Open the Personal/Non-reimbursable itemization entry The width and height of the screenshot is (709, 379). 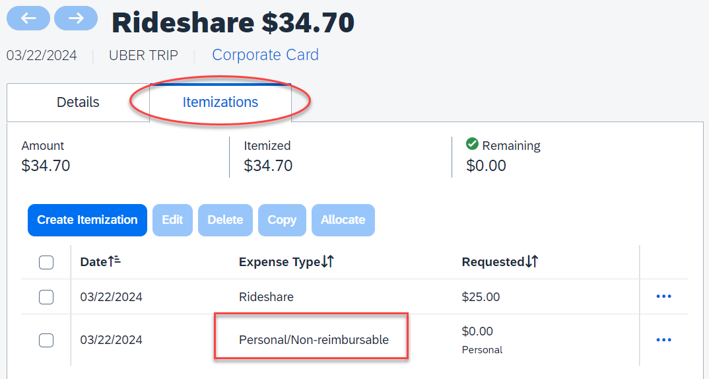pyautogui.click(x=314, y=340)
